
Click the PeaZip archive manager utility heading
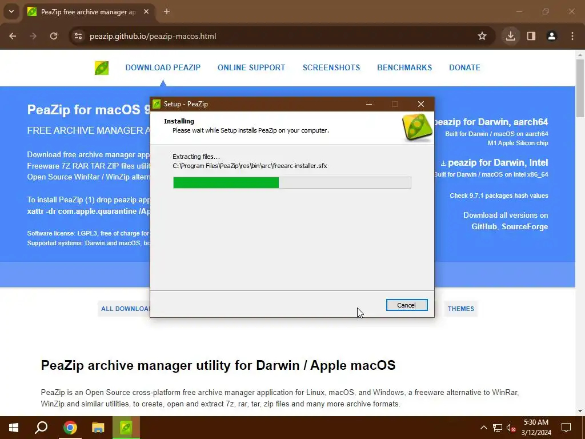point(218,365)
